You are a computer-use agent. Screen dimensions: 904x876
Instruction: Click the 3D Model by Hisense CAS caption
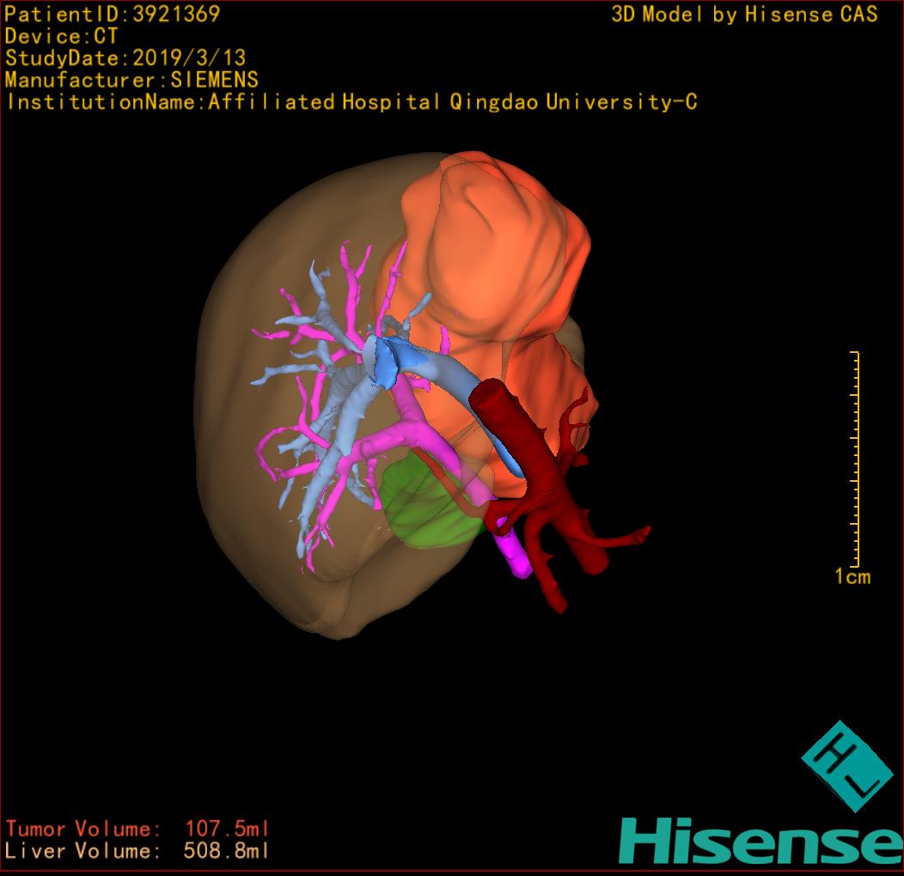(744, 14)
